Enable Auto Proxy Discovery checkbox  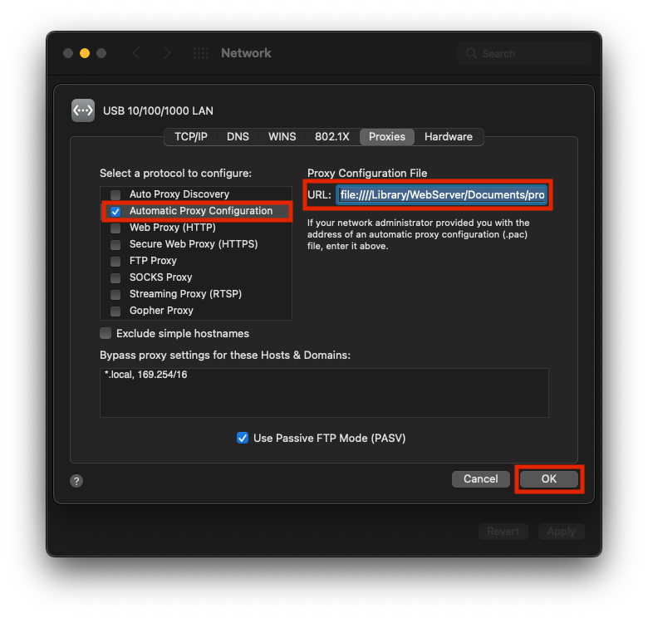tap(115, 194)
